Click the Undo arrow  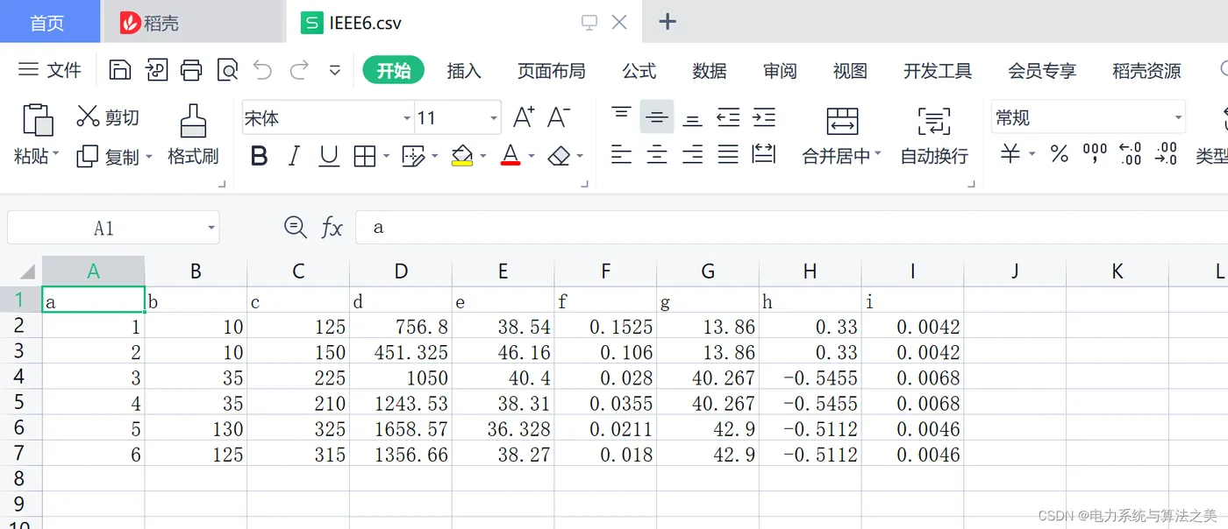pos(262,70)
